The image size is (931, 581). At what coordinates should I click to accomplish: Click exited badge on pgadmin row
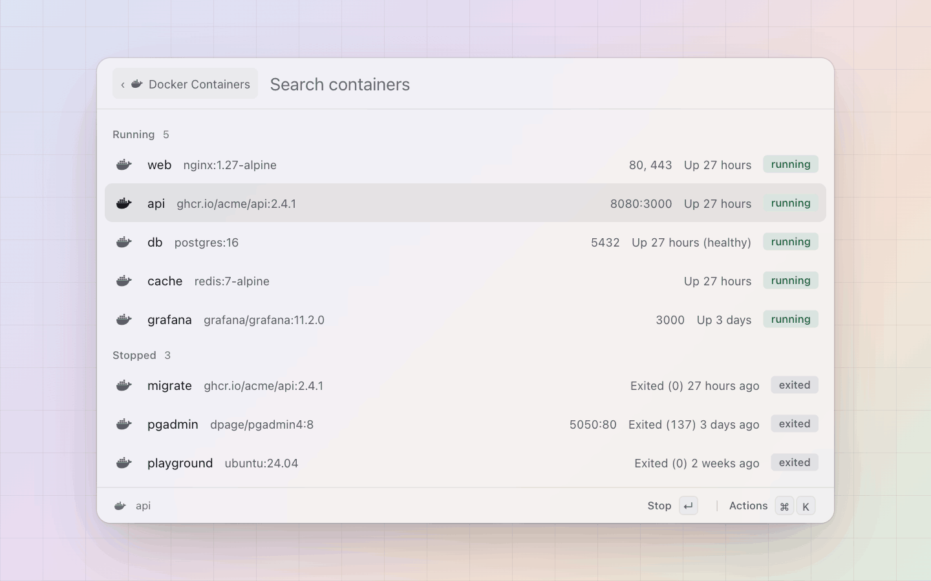(x=795, y=423)
